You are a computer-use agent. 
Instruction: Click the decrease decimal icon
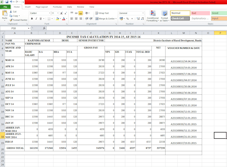click(x=143, y=19)
